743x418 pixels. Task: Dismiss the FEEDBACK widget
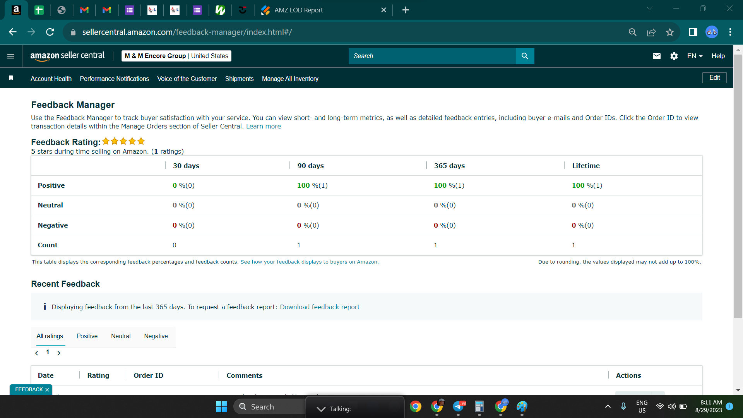click(x=47, y=390)
